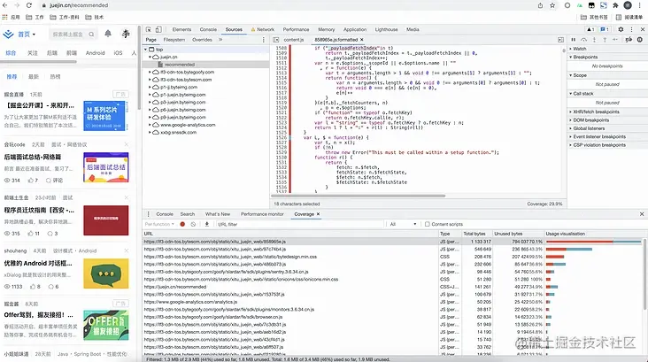Viewport: 648px width, 362px height.
Task: Click the code editor horizontal scrollbar
Action: click(359, 196)
